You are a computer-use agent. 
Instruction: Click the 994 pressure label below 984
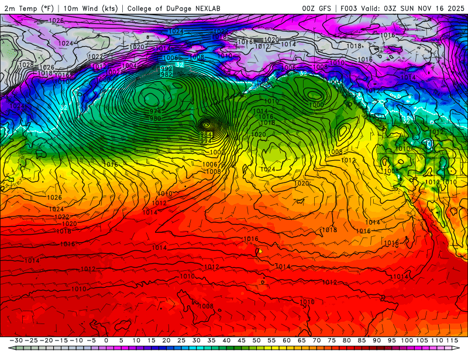tap(206, 140)
